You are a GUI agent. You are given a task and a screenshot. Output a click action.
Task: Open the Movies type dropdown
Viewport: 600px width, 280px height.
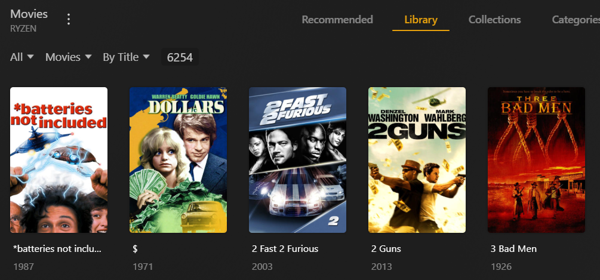click(x=69, y=57)
